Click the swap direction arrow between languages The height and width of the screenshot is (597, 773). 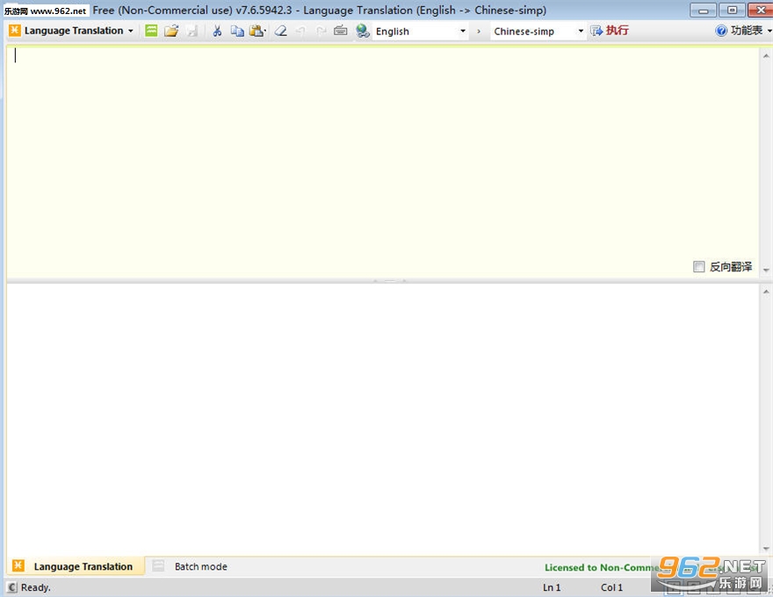pyautogui.click(x=478, y=31)
